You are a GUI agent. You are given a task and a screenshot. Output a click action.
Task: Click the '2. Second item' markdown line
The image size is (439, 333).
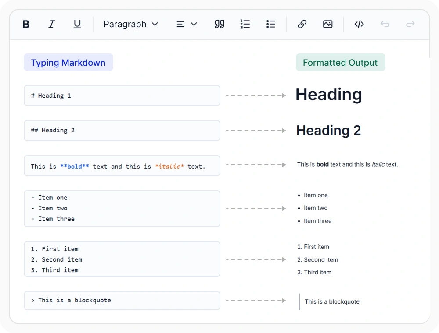tap(57, 259)
